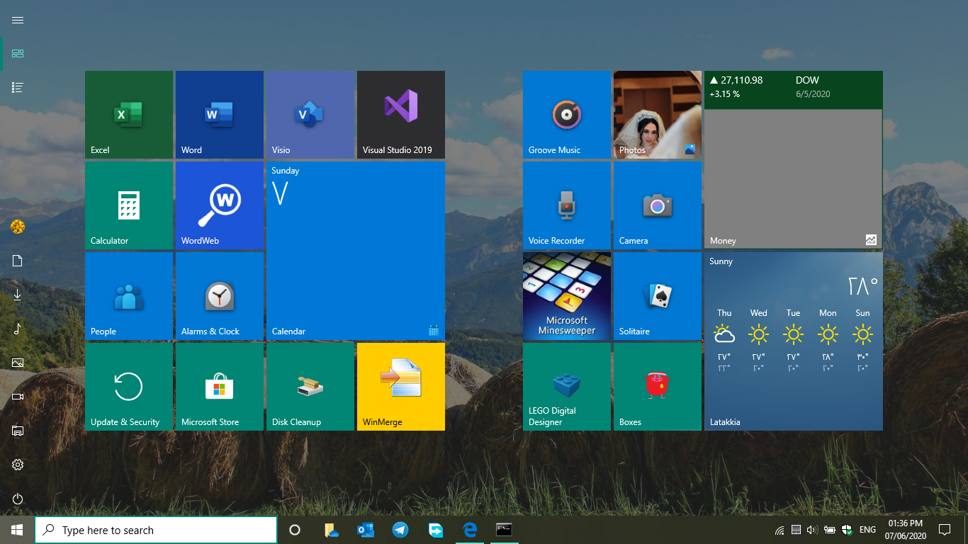
Task: Open the Money DOW stock tile
Action: click(794, 160)
